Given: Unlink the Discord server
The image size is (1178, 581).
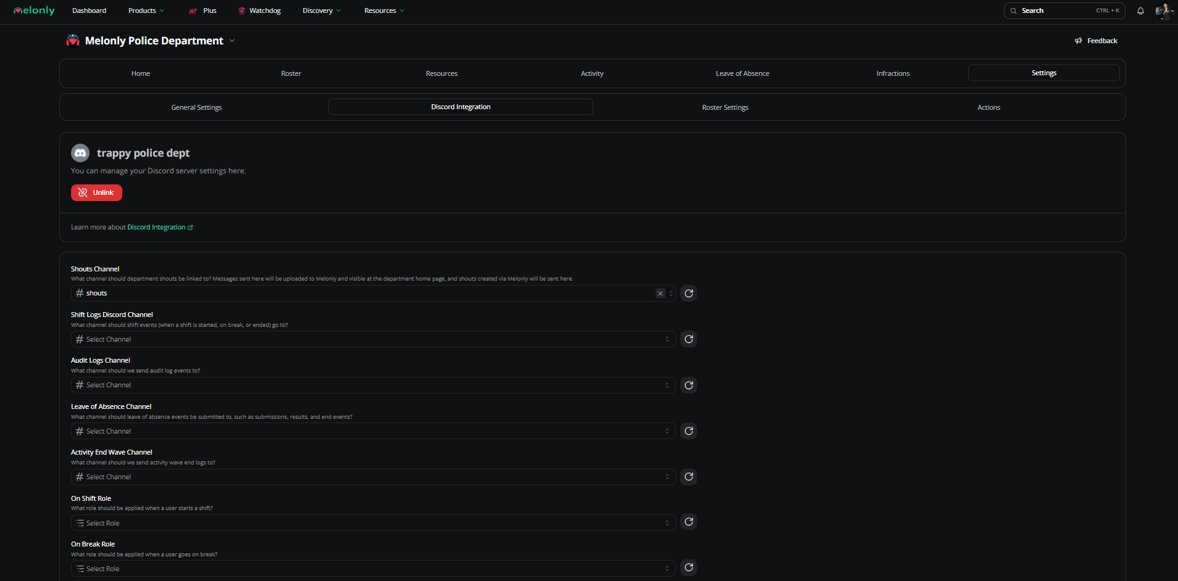Looking at the screenshot, I should (x=96, y=192).
